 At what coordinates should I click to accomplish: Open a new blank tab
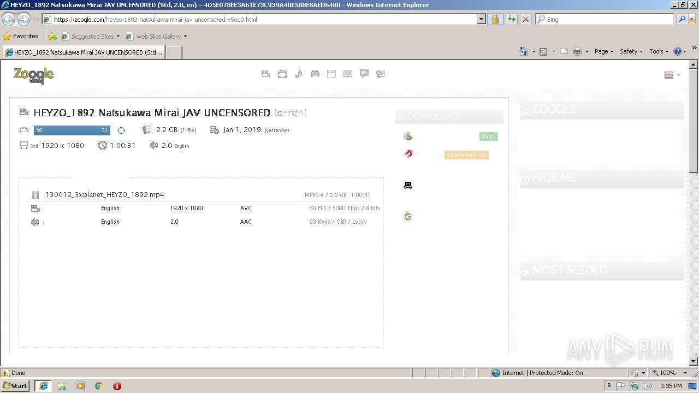tap(174, 52)
